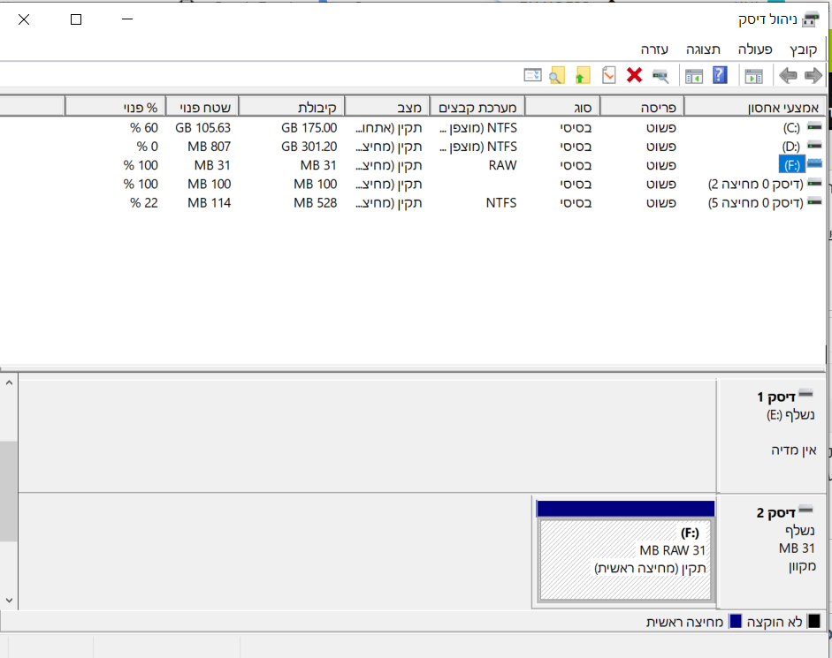This screenshot has height=658, width=832.
Task: Sort by קיבולת column header
Action: (291, 108)
